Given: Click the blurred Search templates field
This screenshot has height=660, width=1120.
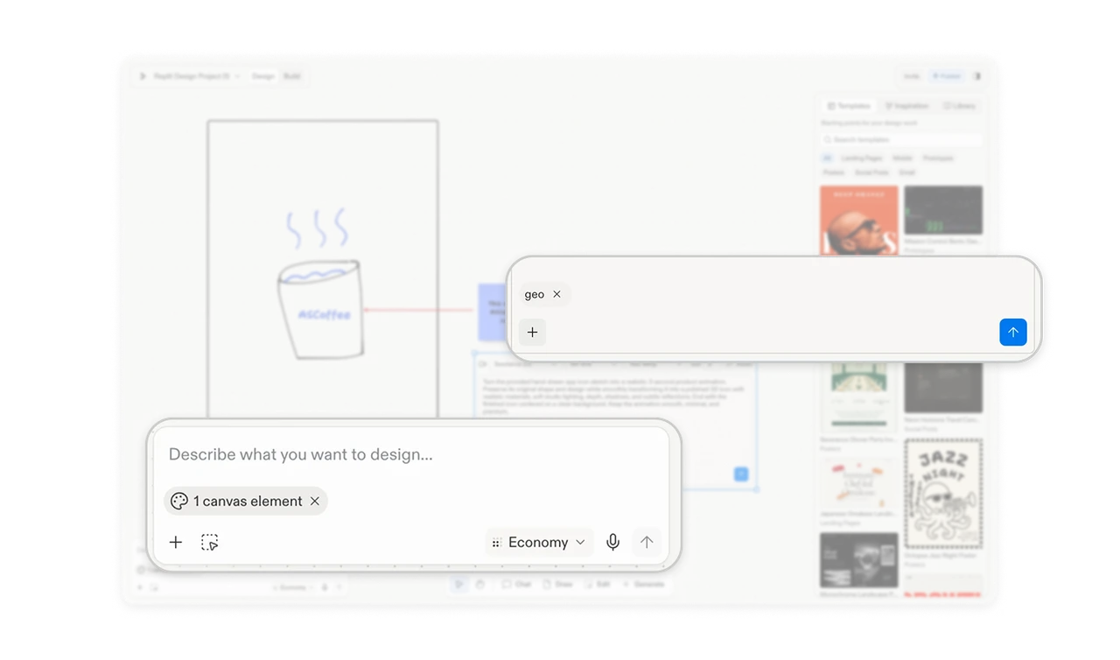Looking at the screenshot, I should (901, 140).
